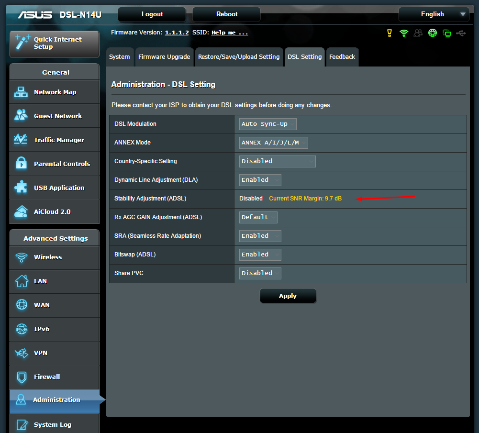Screen dimensions: 479x433
Task: Click the SRA (Seamless Rate Adaptation) label
Action: coord(157,236)
